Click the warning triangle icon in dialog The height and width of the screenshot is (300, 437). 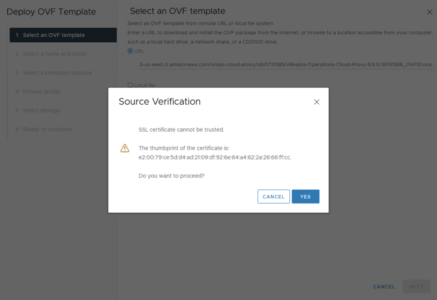click(x=125, y=148)
